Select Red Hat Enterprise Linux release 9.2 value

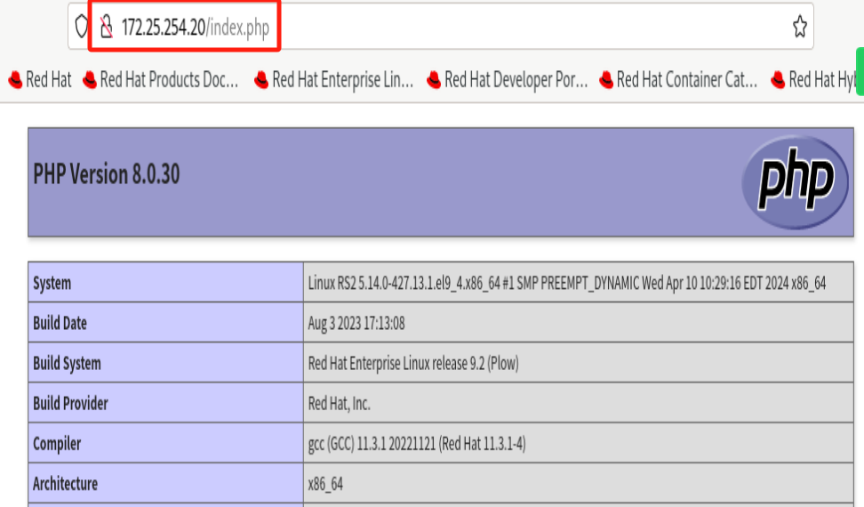pyautogui.click(x=413, y=363)
